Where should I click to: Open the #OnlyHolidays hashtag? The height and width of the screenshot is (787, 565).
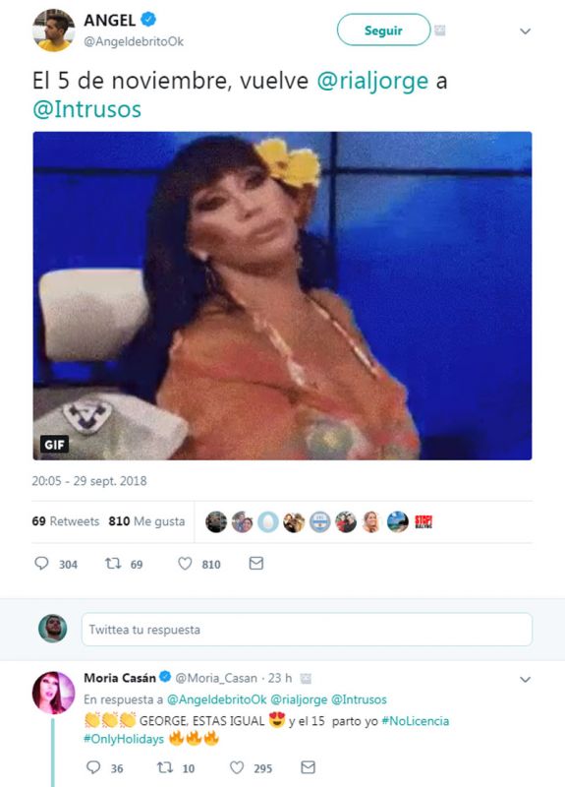[x=124, y=740]
